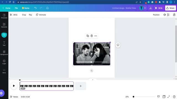Click the vertical canvas scrollbar
The height and width of the screenshot is (99, 177).
[176, 44]
